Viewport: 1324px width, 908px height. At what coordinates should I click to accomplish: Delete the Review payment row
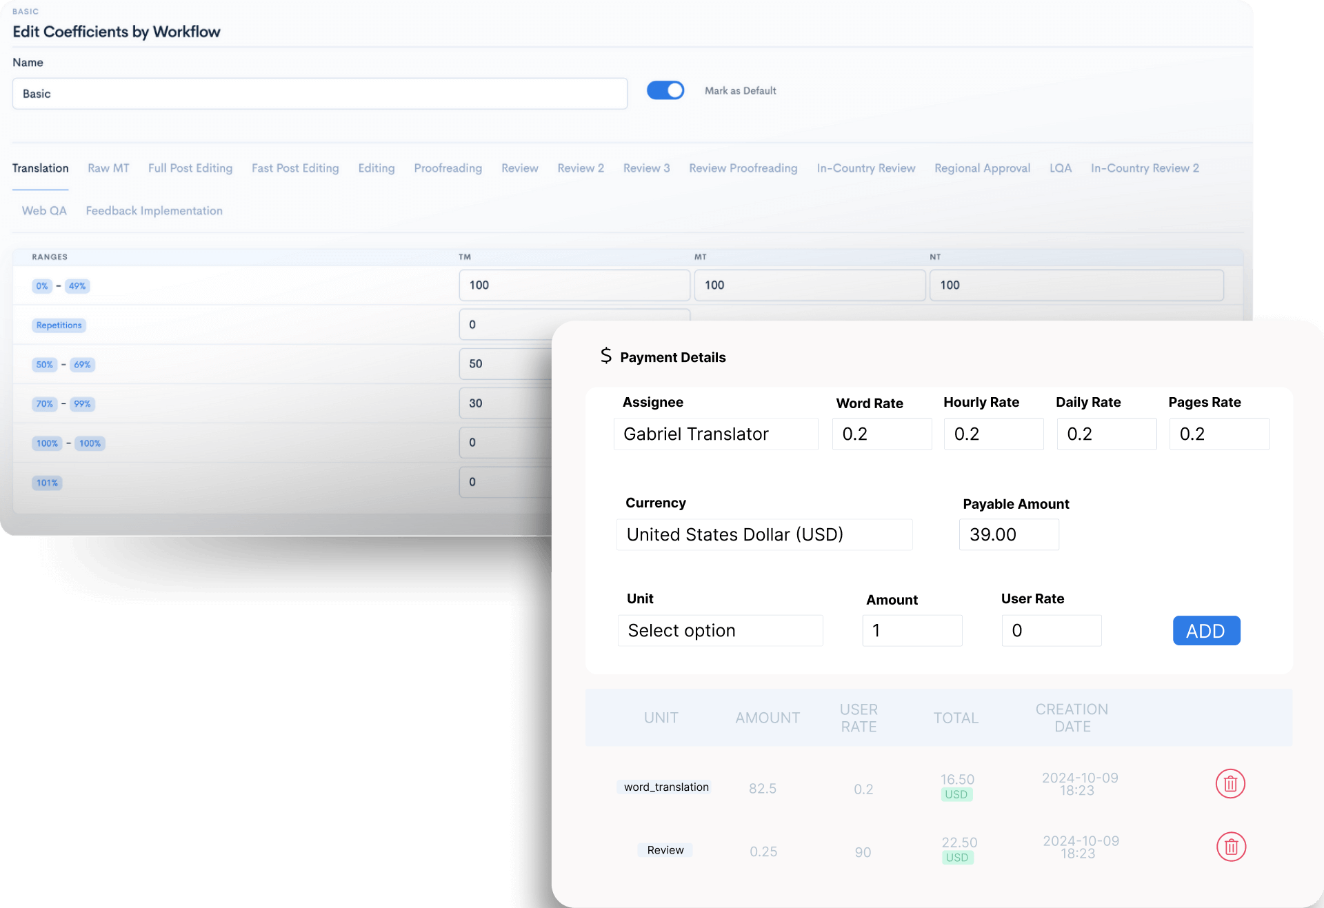coord(1231,847)
